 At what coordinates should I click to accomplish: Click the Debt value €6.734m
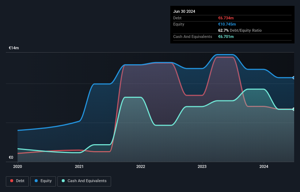point(226,18)
